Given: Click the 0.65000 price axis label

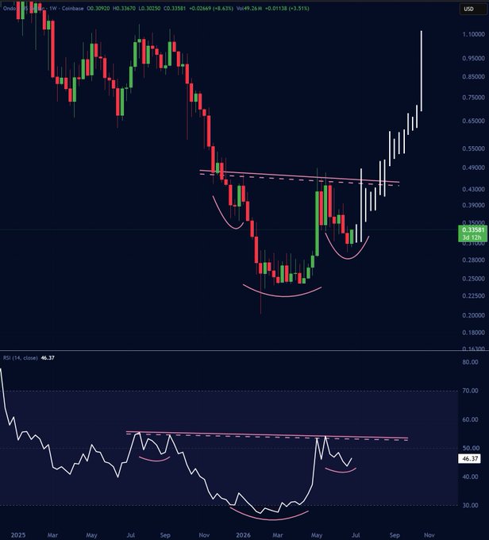Looking at the screenshot, I should click(x=473, y=121).
